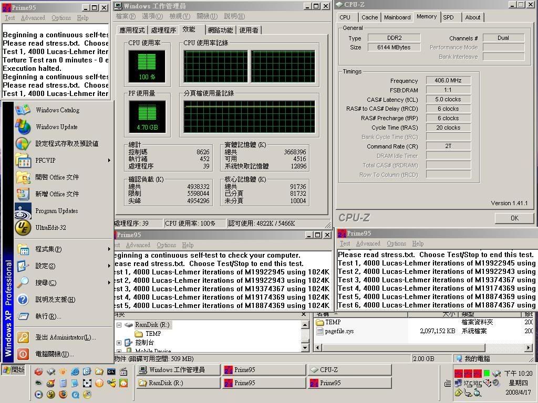
Task: Switch to the 處理程序 tab in Task Manager
Action: point(163,30)
